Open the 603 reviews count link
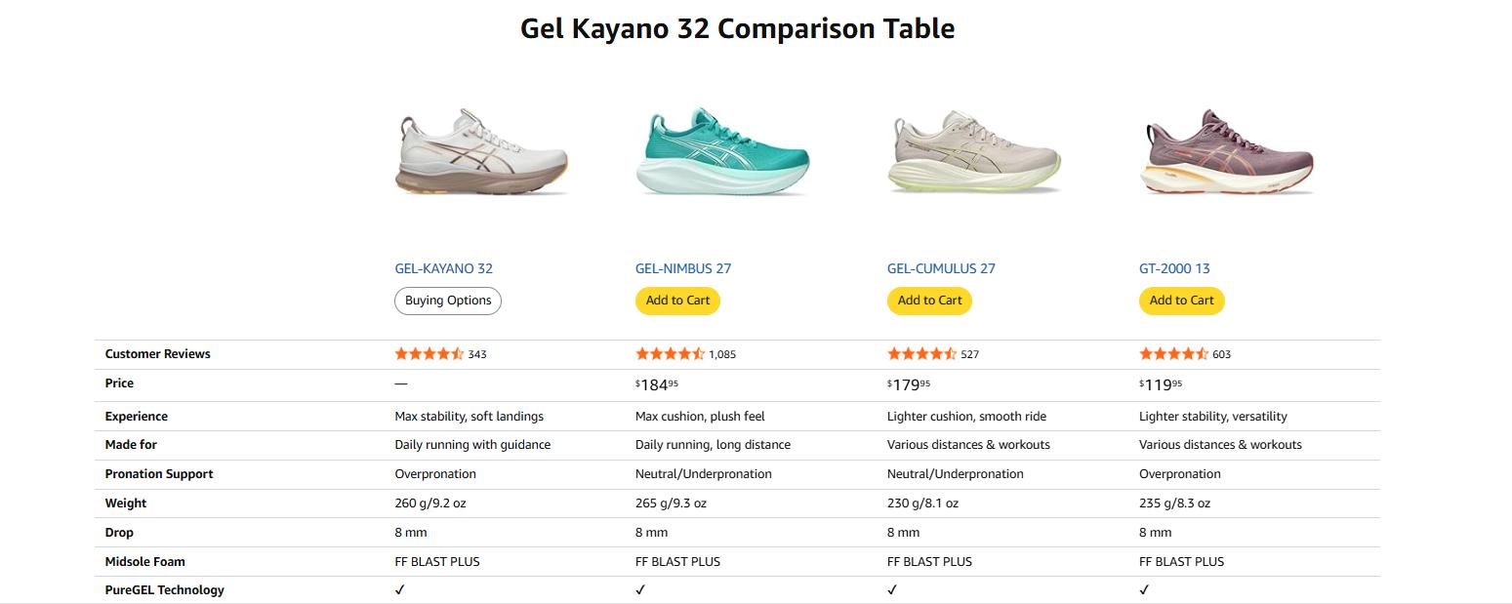 (1221, 355)
